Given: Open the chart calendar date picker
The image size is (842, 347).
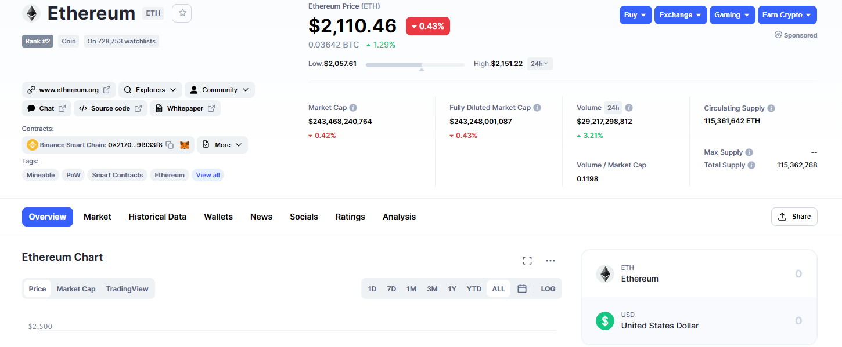Looking at the screenshot, I should [x=522, y=288].
